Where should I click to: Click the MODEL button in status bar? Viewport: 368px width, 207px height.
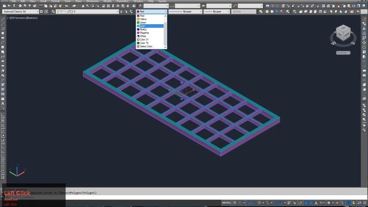pyautogui.click(x=227, y=203)
